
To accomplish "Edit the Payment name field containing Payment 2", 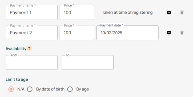I will point(32,33).
